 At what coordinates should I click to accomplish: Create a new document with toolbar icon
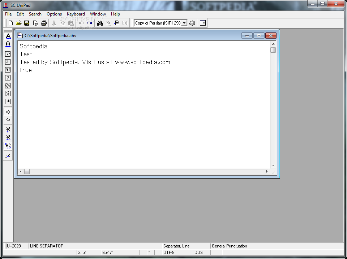tap(10, 23)
